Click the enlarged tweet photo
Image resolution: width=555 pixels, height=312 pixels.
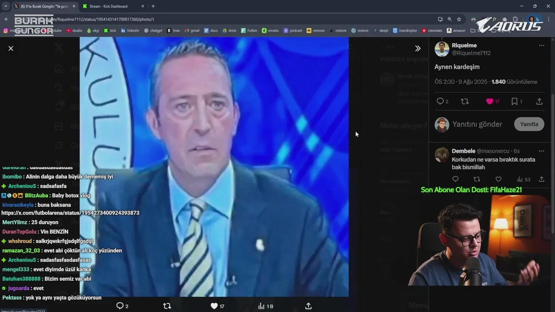click(x=214, y=167)
